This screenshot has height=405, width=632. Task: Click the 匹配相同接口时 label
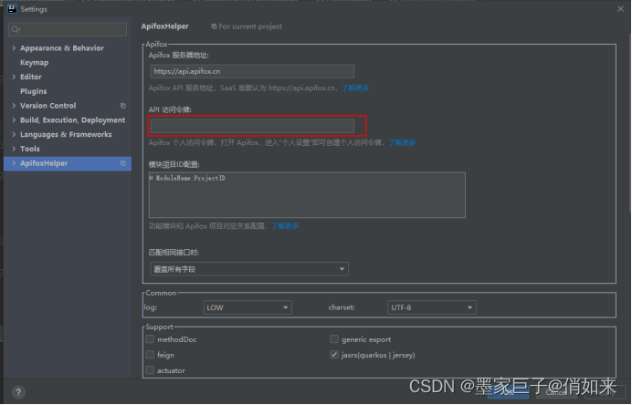pyautogui.click(x=174, y=253)
